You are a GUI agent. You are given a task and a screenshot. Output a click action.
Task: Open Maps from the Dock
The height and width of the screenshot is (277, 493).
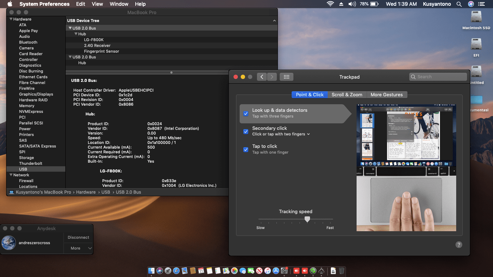tap(226, 271)
